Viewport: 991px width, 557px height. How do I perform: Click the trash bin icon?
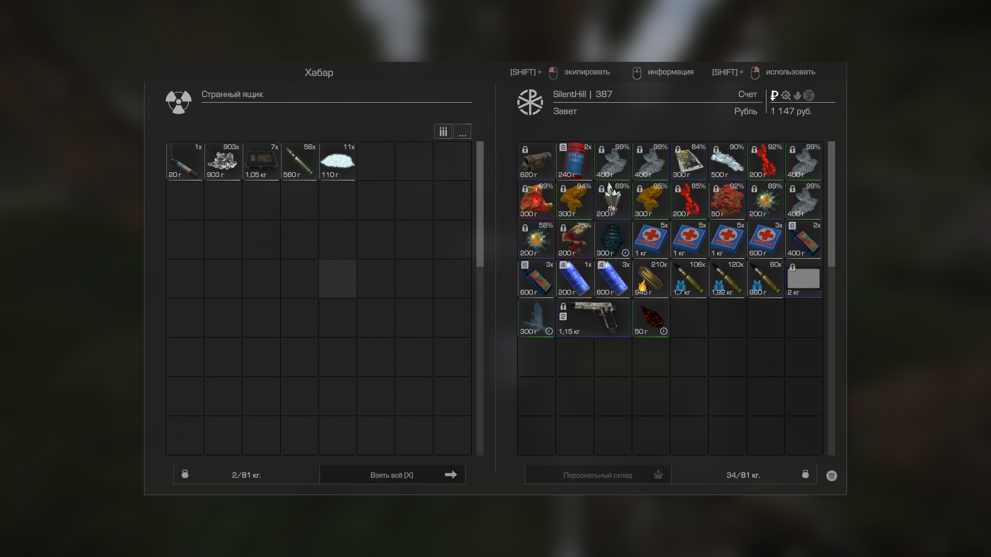coord(832,476)
